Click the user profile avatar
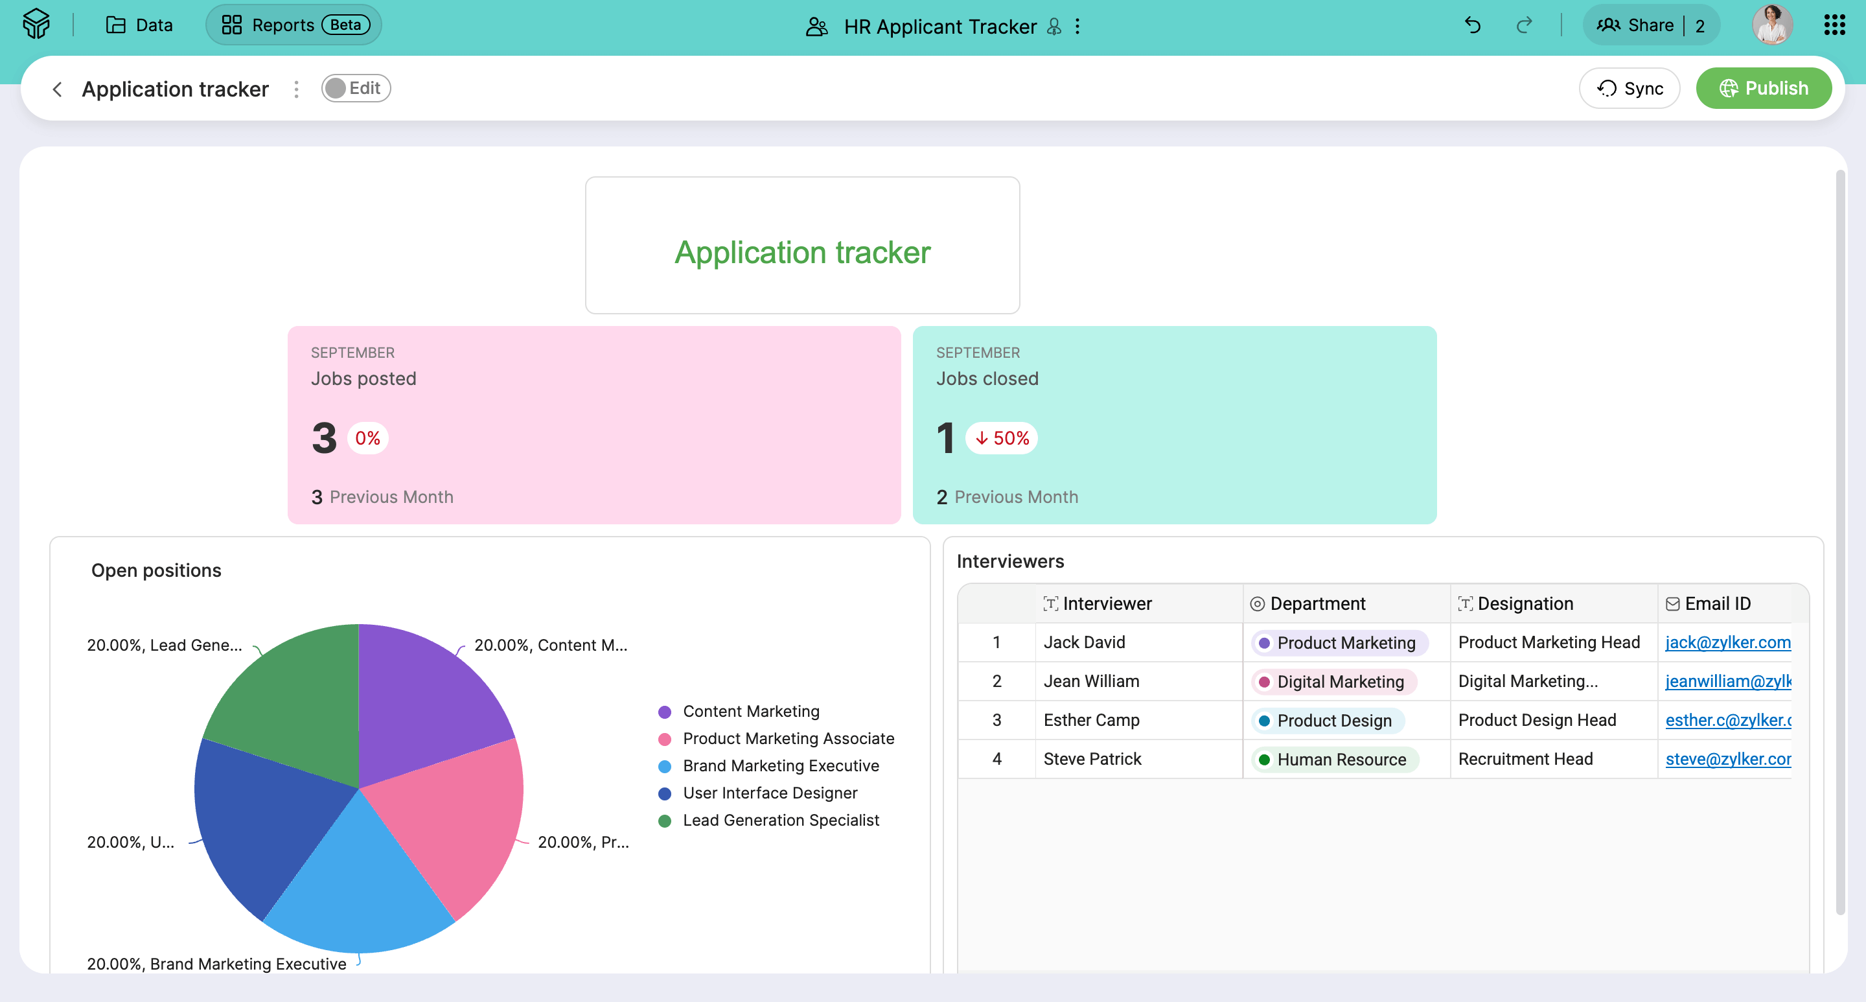 click(x=1772, y=25)
